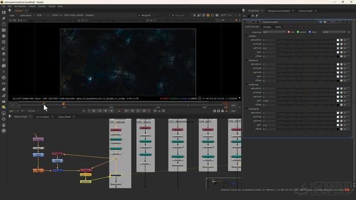Click the midtones gain value field
356x200 pixels.
(x=269, y=101)
